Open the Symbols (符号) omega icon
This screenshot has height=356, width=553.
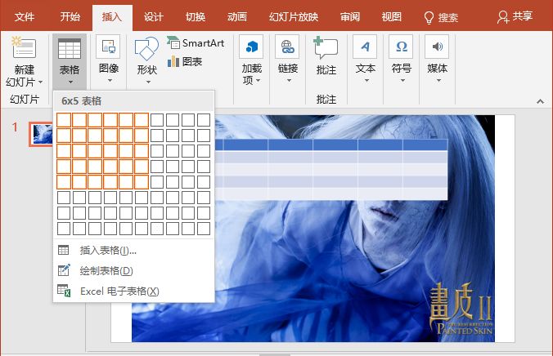pyautogui.click(x=401, y=47)
